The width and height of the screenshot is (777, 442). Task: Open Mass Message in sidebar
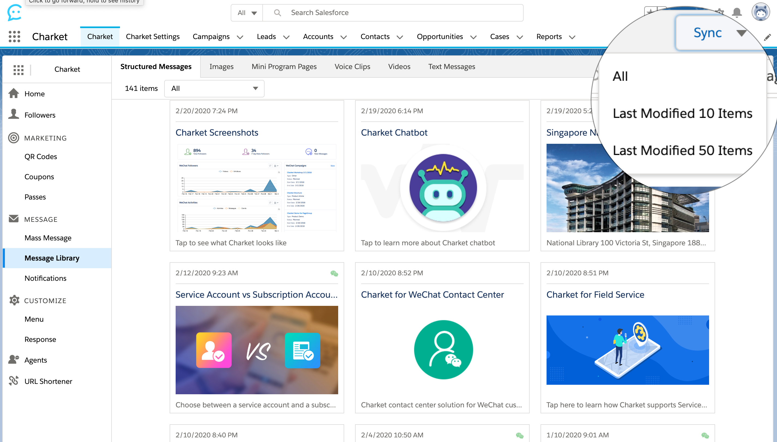[x=48, y=238]
